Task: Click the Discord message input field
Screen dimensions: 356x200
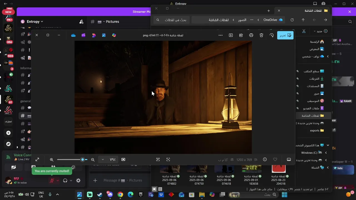Action: coord(122,181)
